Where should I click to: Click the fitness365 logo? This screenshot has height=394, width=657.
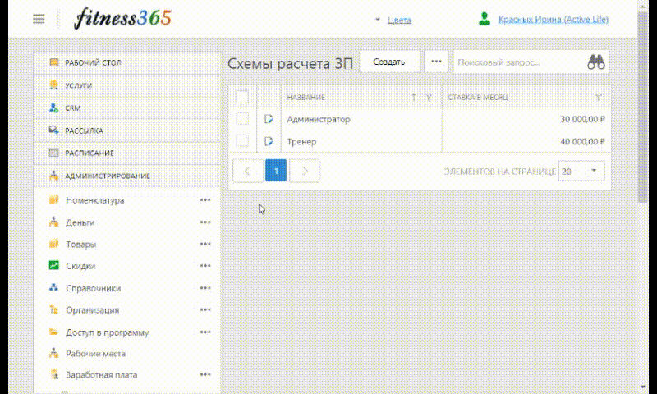[x=122, y=19]
